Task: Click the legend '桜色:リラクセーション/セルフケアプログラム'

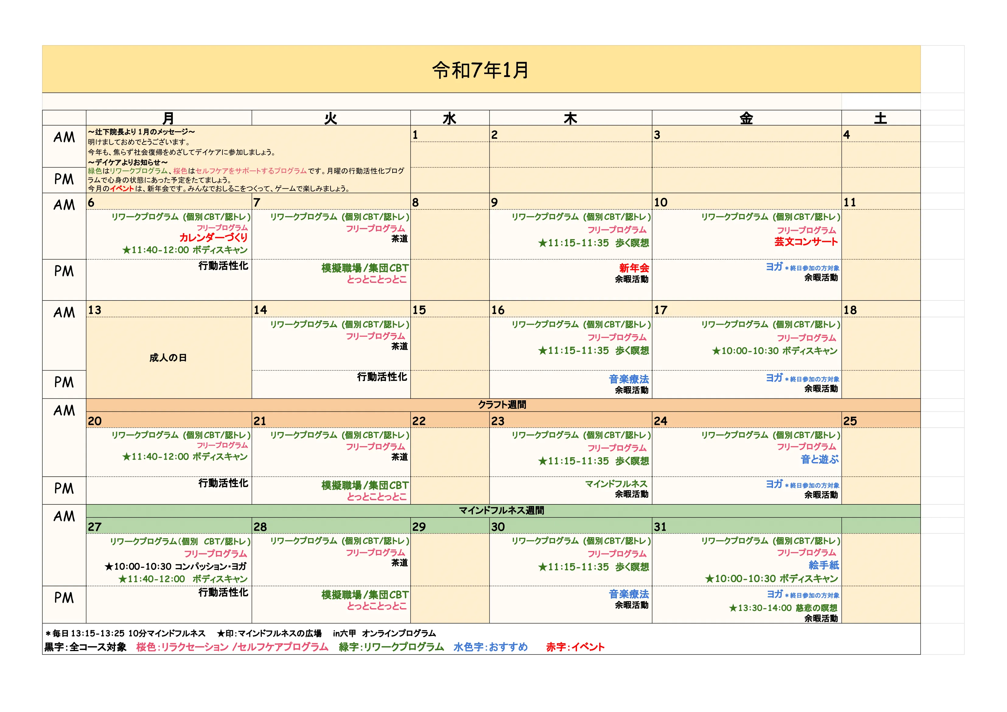Action: (x=232, y=647)
